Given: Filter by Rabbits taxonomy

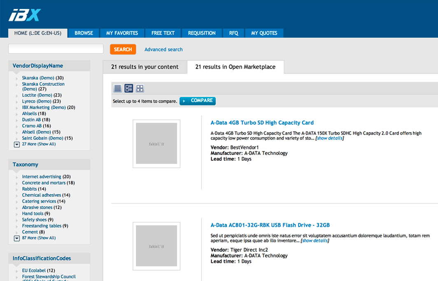Looking at the screenshot, I should (x=29, y=189).
